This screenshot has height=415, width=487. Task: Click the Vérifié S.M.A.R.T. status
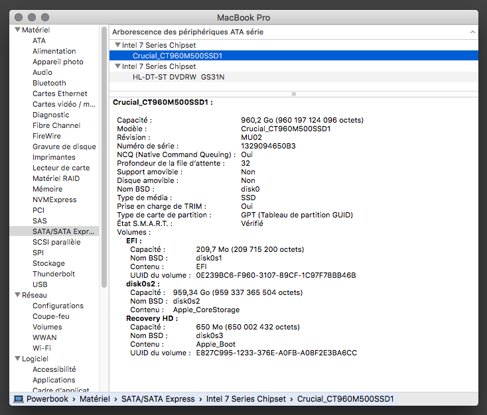(252, 223)
